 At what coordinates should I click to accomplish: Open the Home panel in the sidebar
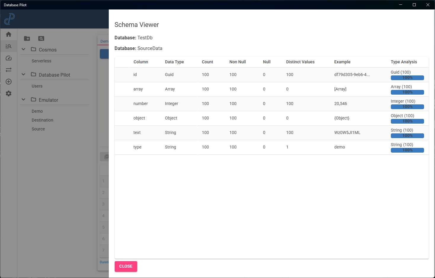tap(8, 34)
